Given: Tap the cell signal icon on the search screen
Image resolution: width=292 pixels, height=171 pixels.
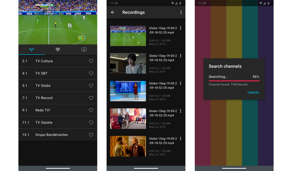Looking at the screenshot, I should coord(264,3).
